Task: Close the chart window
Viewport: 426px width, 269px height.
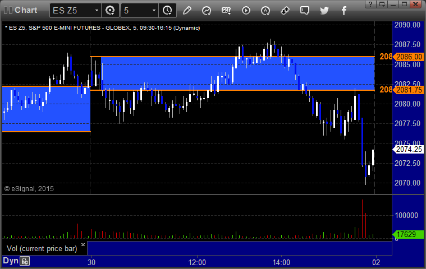Action: click(x=416, y=4)
